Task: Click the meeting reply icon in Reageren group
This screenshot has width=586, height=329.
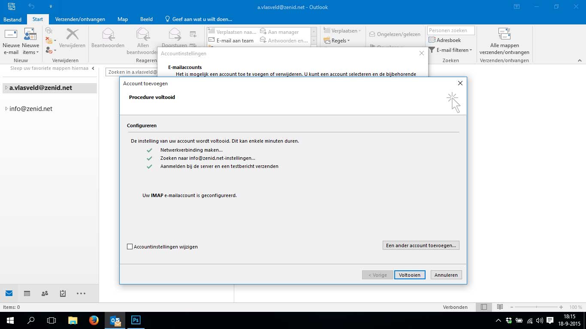Action: [x=193, y=34]
